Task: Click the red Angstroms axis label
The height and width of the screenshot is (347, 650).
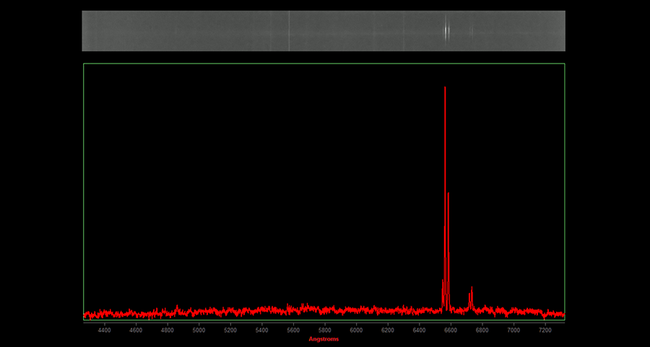Action: (x=324, y=339)
